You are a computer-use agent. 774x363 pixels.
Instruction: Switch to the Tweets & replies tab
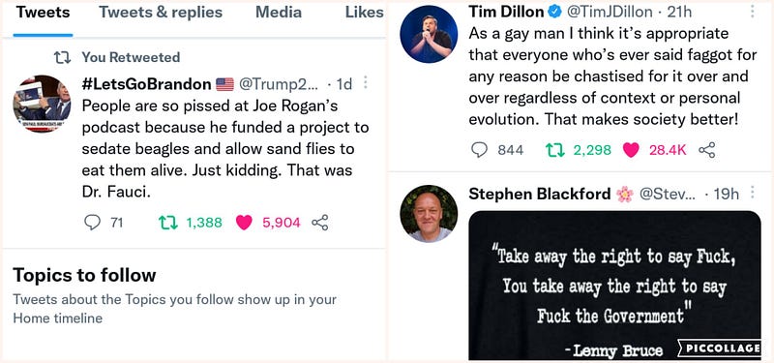pos(161,13)
